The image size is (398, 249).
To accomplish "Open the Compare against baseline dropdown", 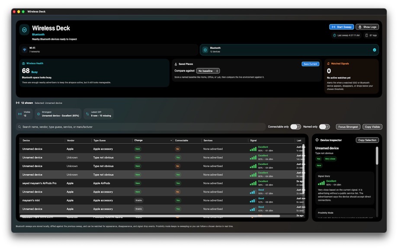I will click(x=208, y=71).
